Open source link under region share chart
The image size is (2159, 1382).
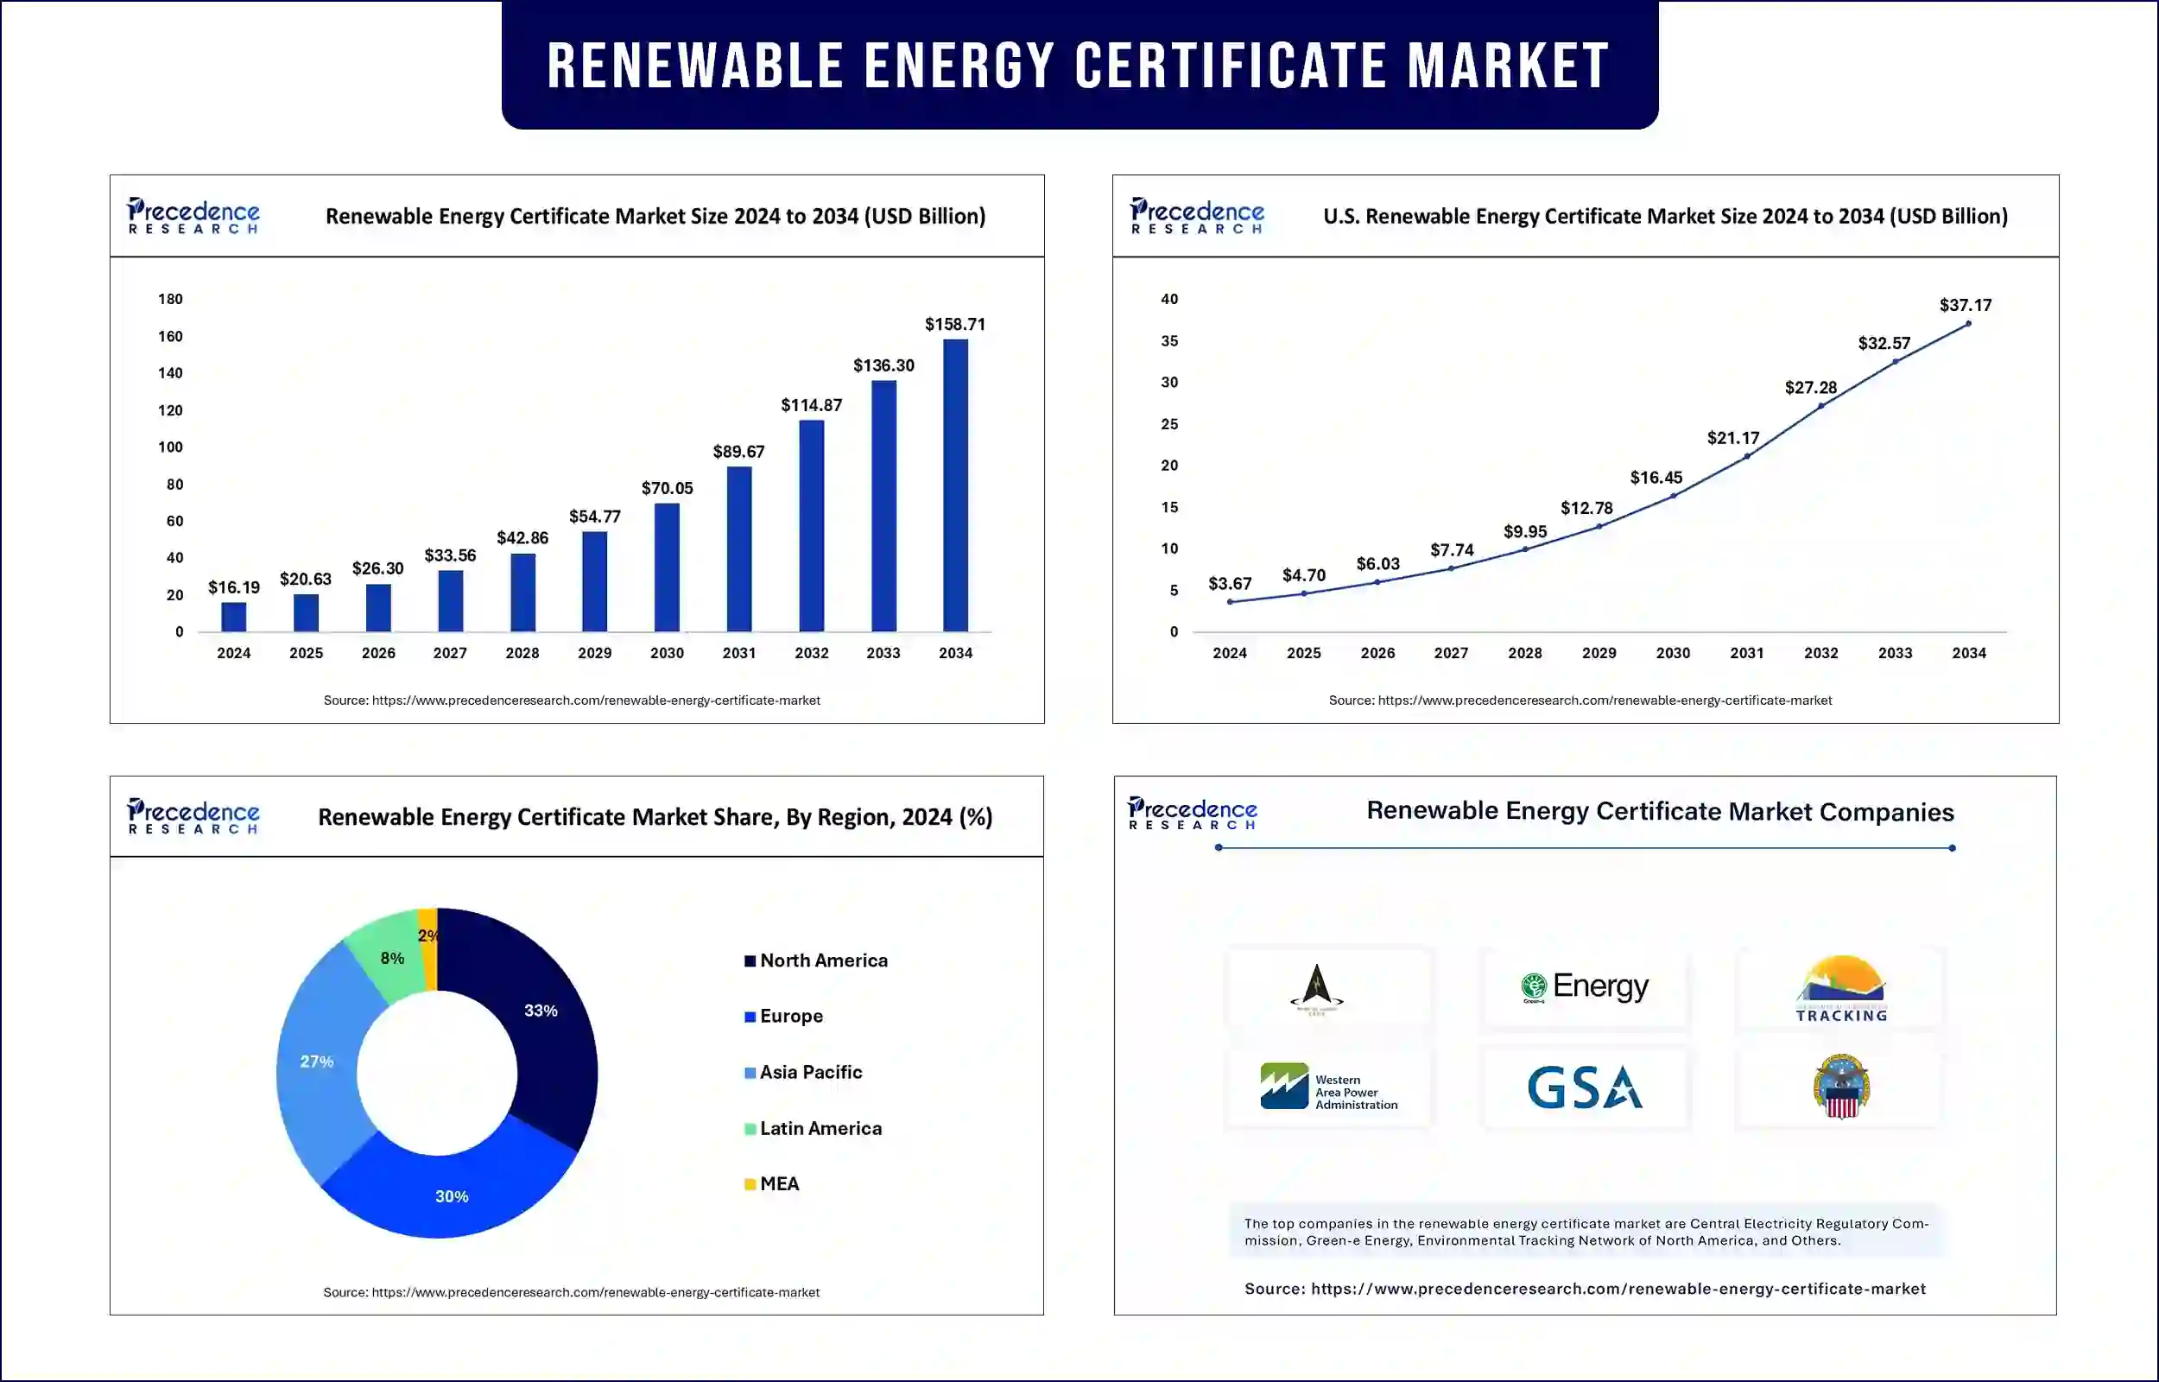[x=596, y=1293]
